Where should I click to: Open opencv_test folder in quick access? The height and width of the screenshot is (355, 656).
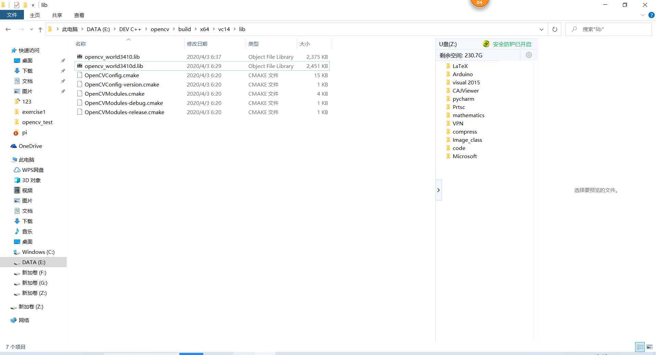pos(37,122)
